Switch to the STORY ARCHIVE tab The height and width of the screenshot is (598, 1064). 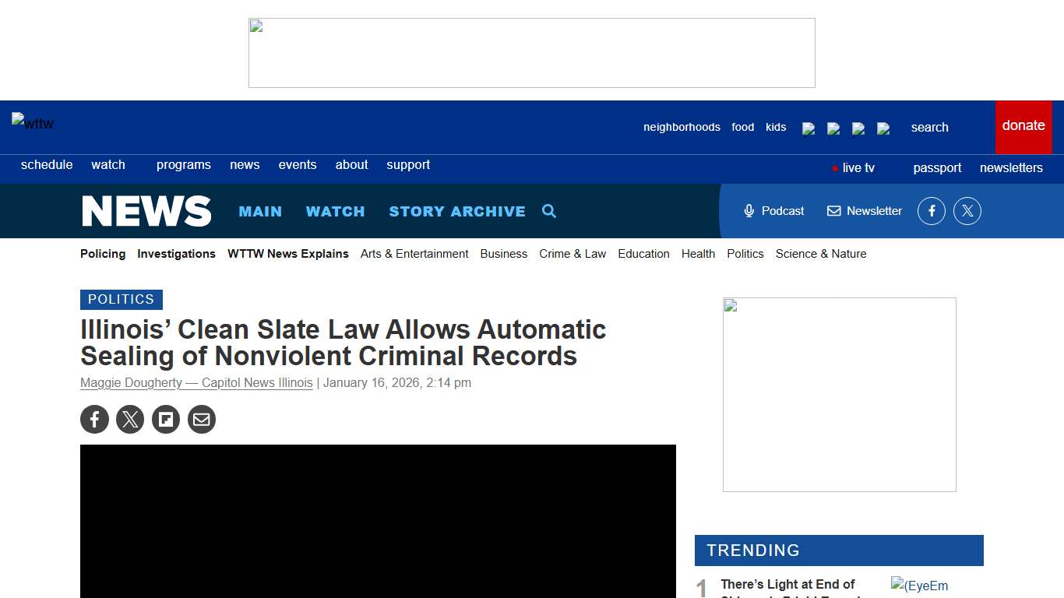click(457, 211)
